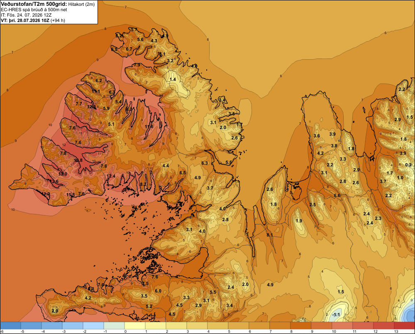Click the "13.0" temperature value
415x334 pixels.
63,174
